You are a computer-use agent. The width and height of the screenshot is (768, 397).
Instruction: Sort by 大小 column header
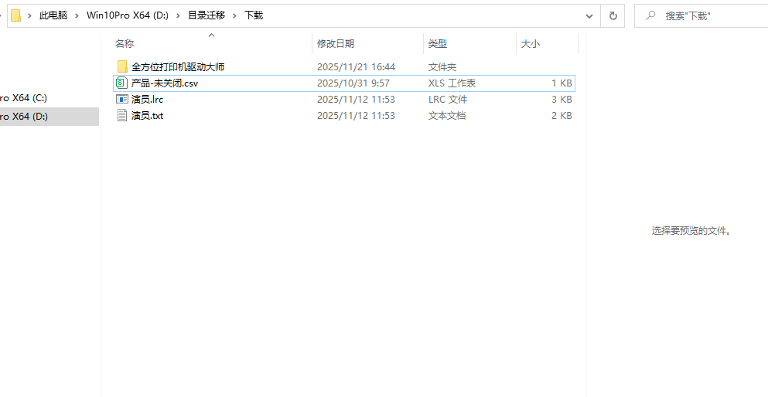(530, 44)
